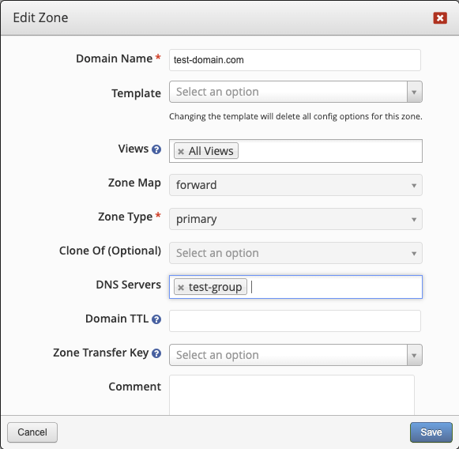459x449 pixels.
Task: Select the Edit Zone dialog title
Action: (41, 17)
